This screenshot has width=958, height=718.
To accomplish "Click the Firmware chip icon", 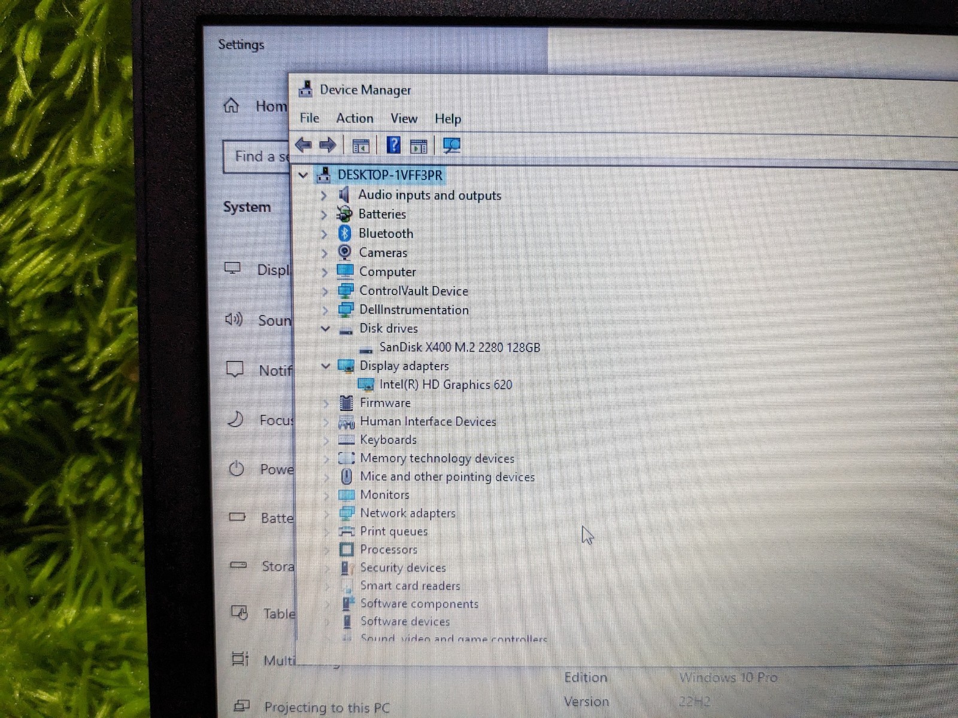I will 346,403.
